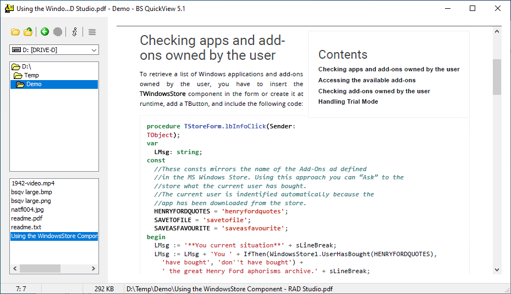Viewport: 511px width, 294px height.
Task: Select file Using the WindowsStore Component
Action: [x=54, y=236]
